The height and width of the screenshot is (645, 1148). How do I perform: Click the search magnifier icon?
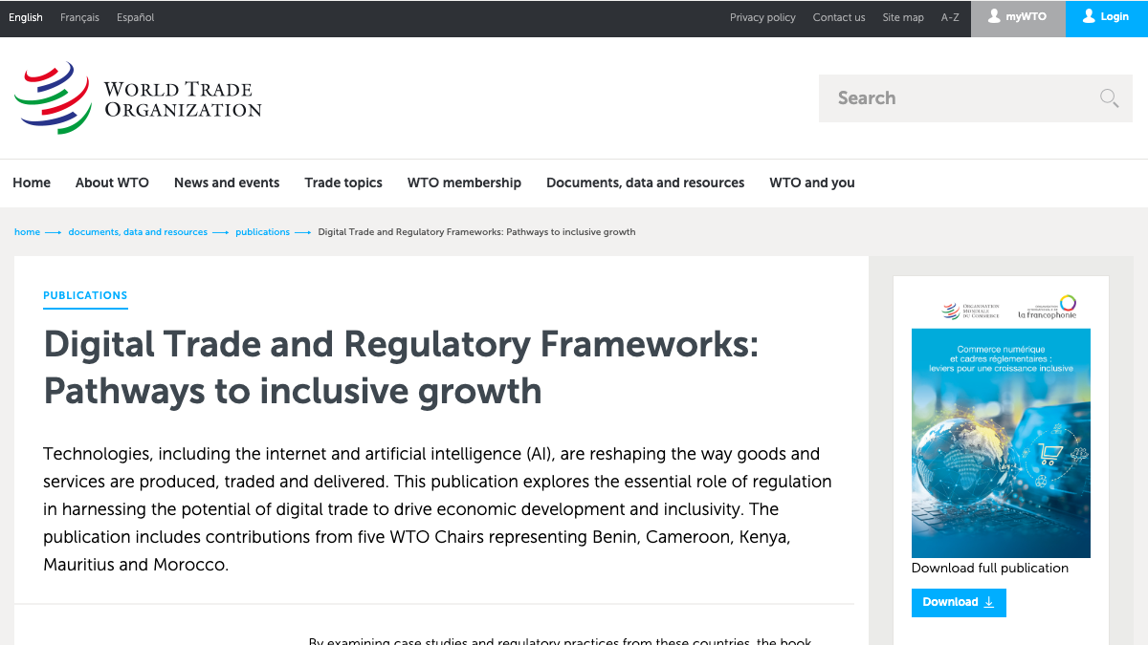click(1109, 97)
